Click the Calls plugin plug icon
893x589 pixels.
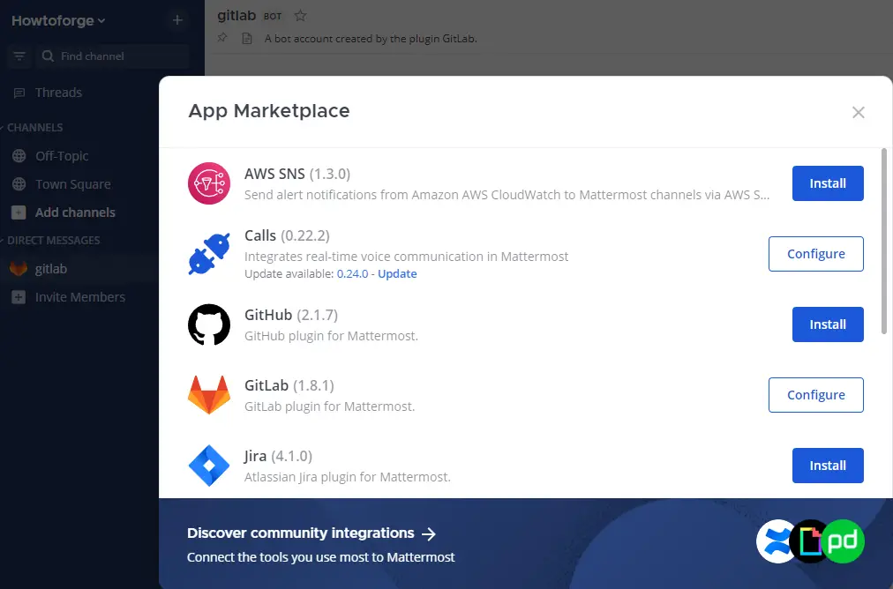click(209, 254)
